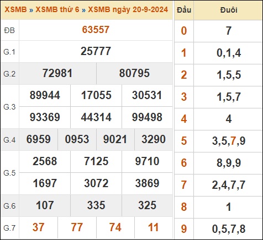Select the ĐB prize number 63557
This screenshot has width=263, height=240.
96,30
